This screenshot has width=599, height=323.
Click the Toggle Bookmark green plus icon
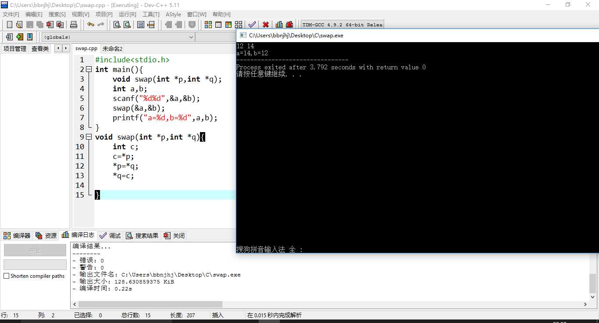[19, 37]
